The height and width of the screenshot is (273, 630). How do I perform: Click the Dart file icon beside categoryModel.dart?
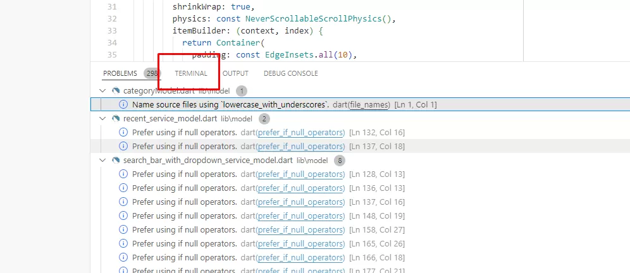116,91
